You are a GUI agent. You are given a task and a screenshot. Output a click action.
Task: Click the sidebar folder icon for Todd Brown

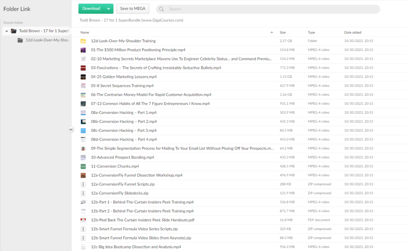tap(14, 31)
